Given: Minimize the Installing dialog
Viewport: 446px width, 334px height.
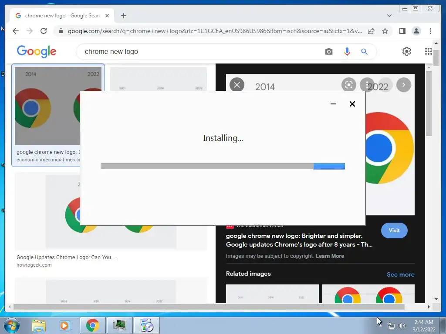Looking at the screenshot, I should coord(333,104).
